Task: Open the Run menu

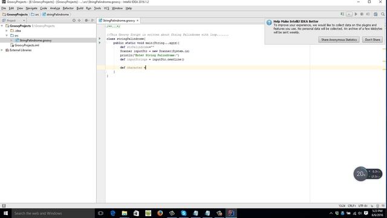Action: pos(89,8)
